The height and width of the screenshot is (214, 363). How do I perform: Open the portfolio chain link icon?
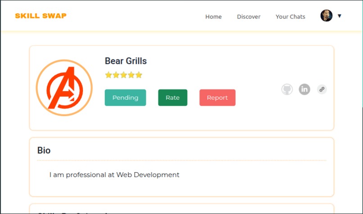322,89
